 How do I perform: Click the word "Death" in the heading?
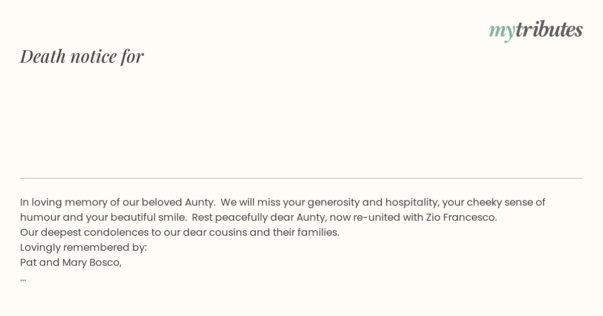[43, 56]
